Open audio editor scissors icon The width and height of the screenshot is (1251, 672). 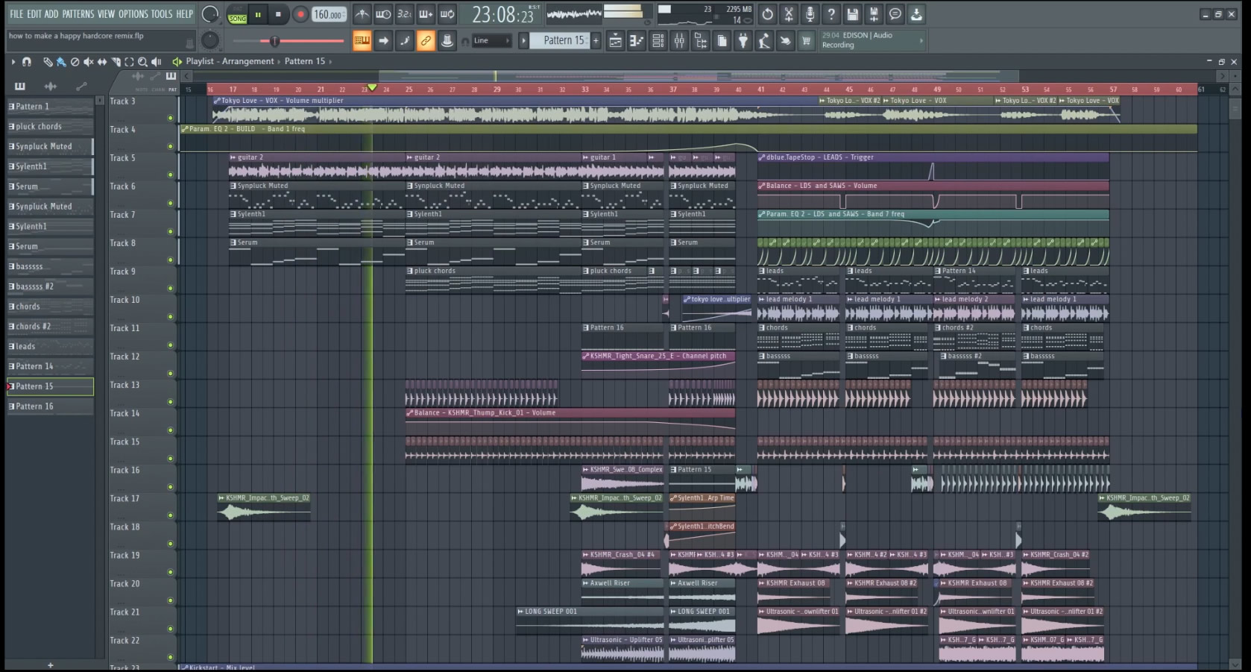coord(789,14)
